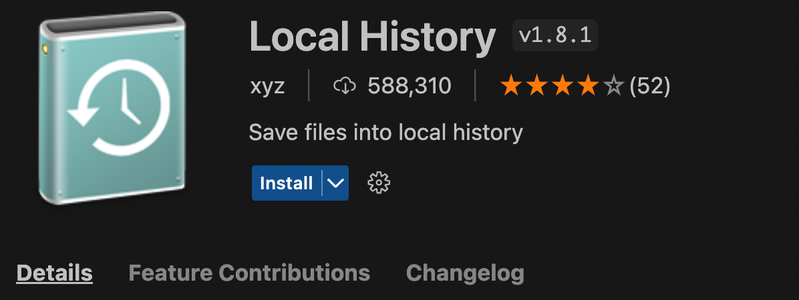Click the publisher name xyz
799x300 pixels.
coord(267,86)
